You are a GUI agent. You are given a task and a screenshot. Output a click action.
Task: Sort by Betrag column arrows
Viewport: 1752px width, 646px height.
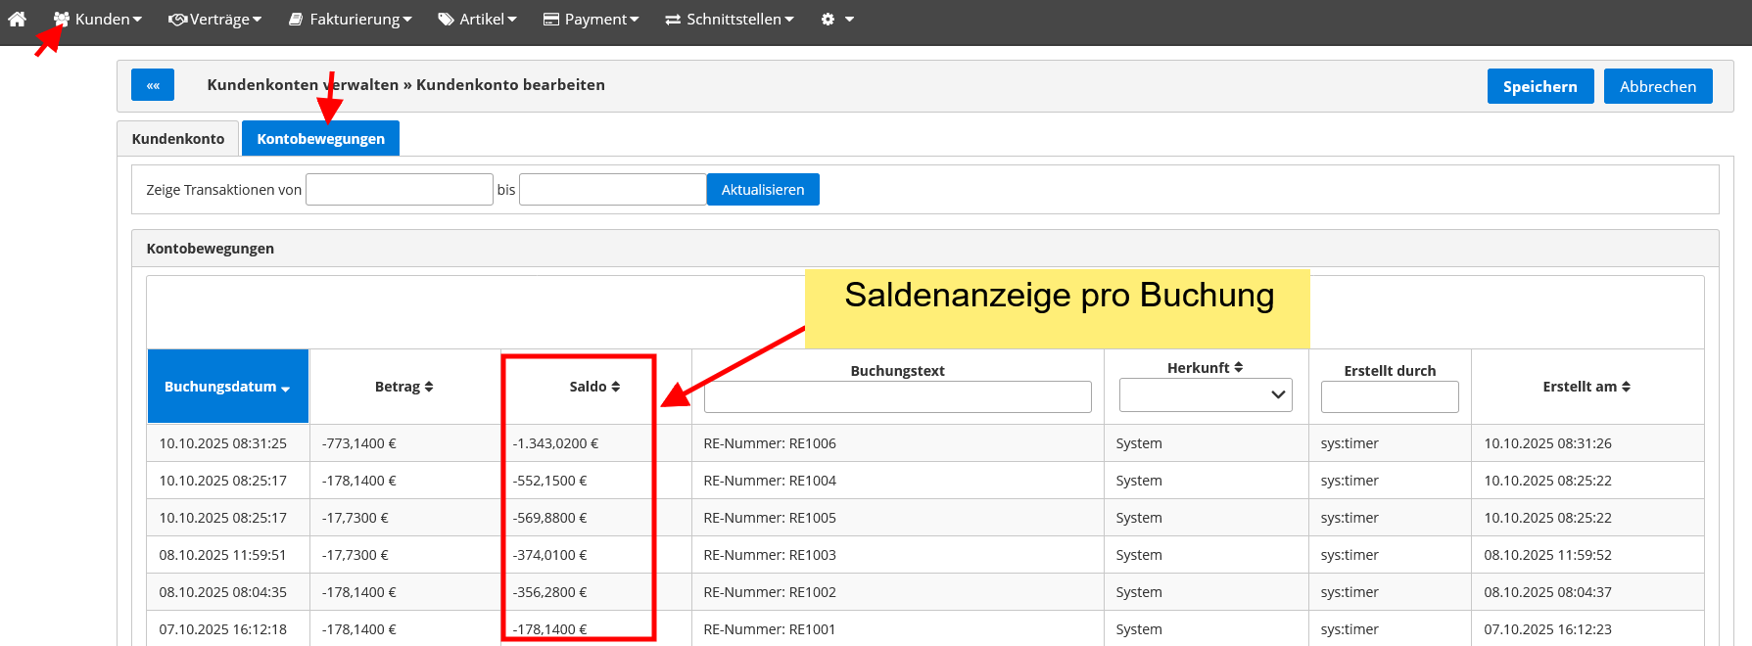point(429,387)
